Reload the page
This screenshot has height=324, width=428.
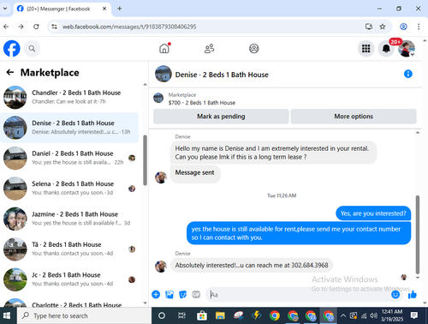click(36, 27)
